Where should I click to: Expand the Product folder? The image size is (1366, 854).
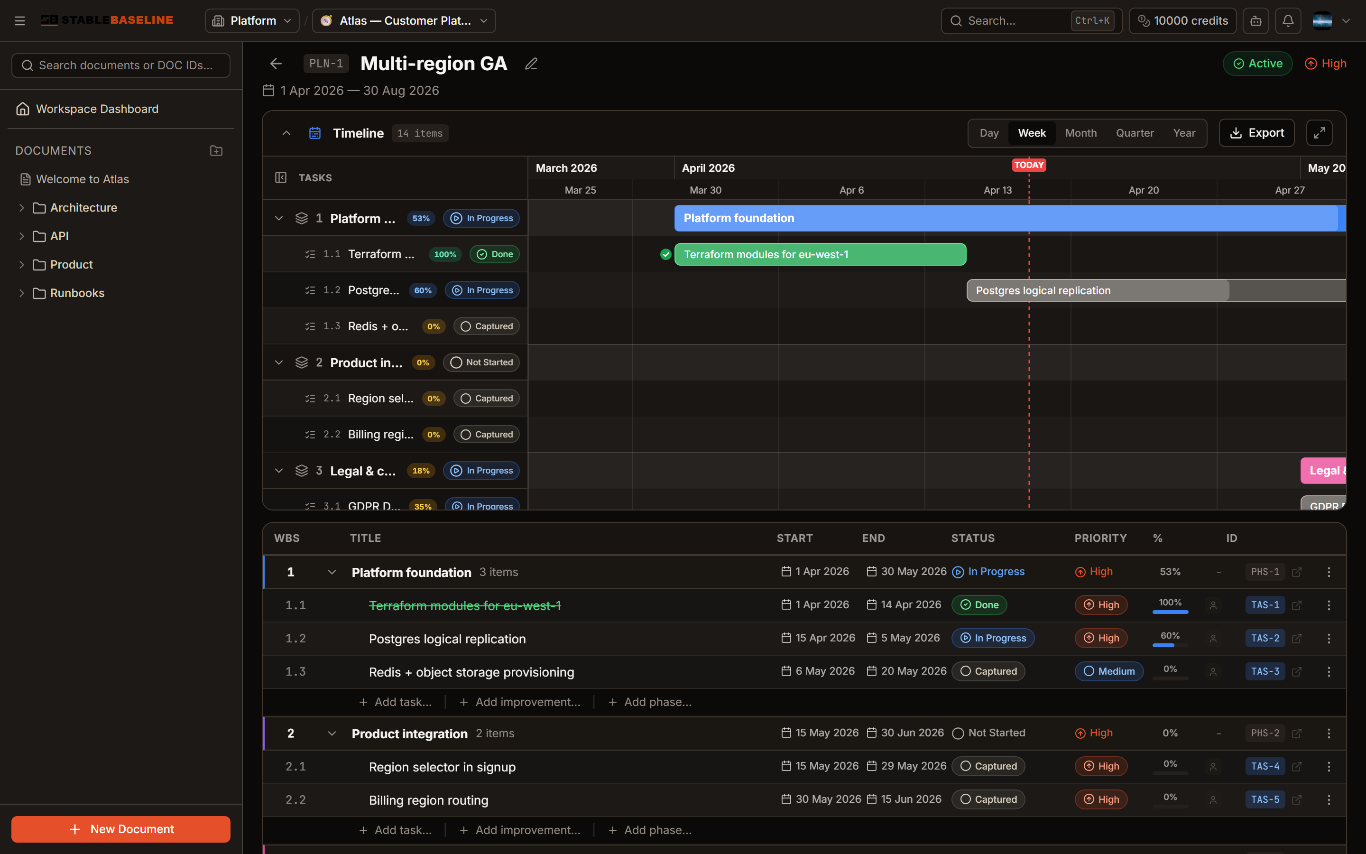pos(21,264)
